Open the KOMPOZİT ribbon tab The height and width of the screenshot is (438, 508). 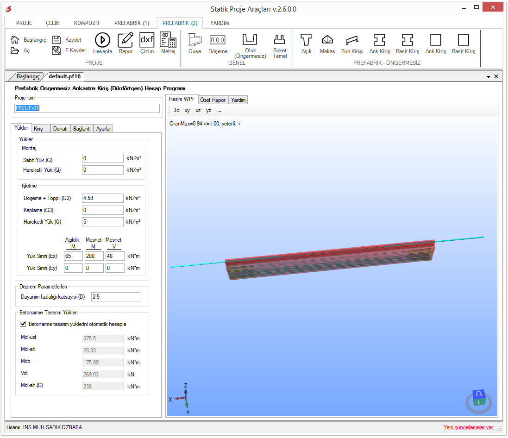point(87,23)
